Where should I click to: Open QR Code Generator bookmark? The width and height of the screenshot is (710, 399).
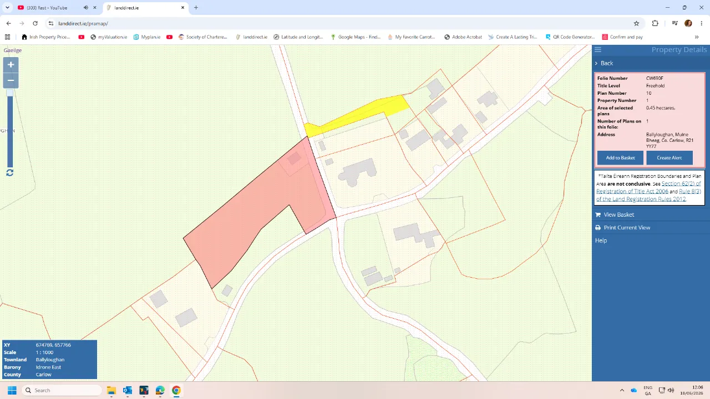point(570,37)
